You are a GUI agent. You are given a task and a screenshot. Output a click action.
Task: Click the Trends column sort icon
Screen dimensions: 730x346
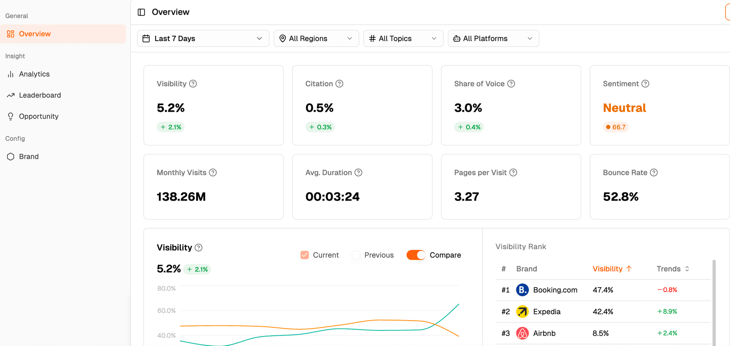[687, 269]
